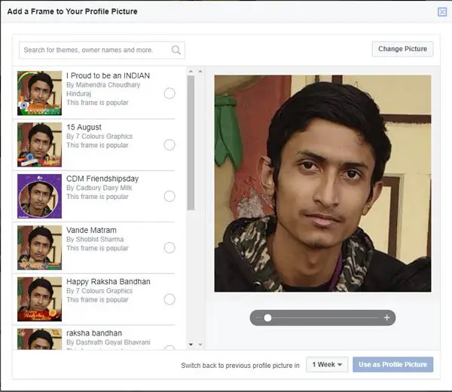The image size is (452, 392).
Task: Click the plus icon on zoom slider
Action: click(x=387, y=317)
